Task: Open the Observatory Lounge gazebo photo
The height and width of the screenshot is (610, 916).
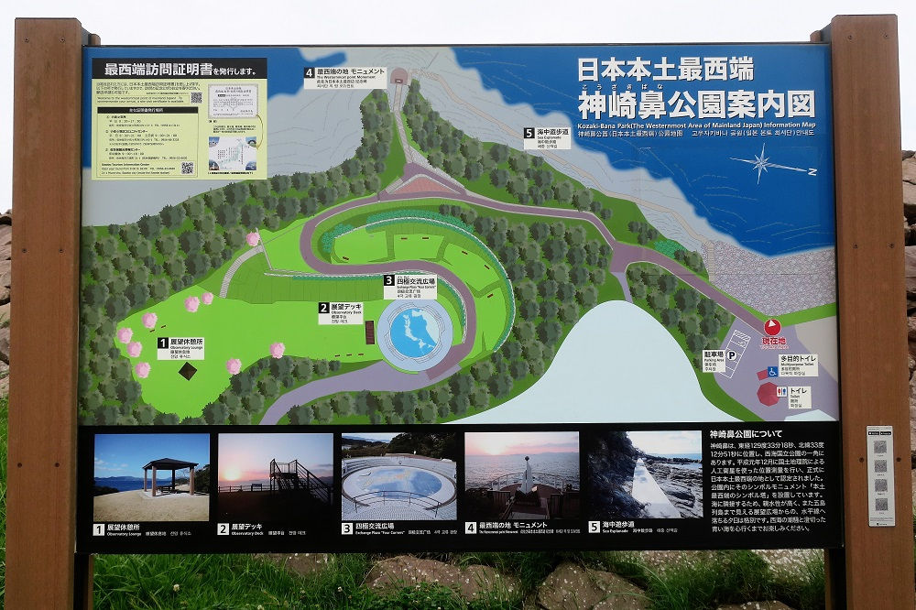Action: pos(151,476)
